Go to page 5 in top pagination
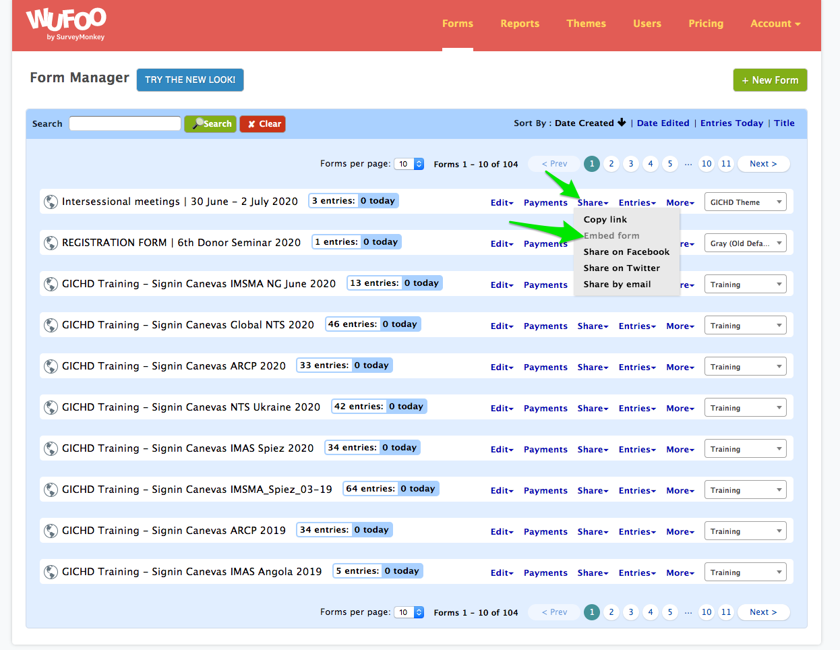 [x=669, y=164]
